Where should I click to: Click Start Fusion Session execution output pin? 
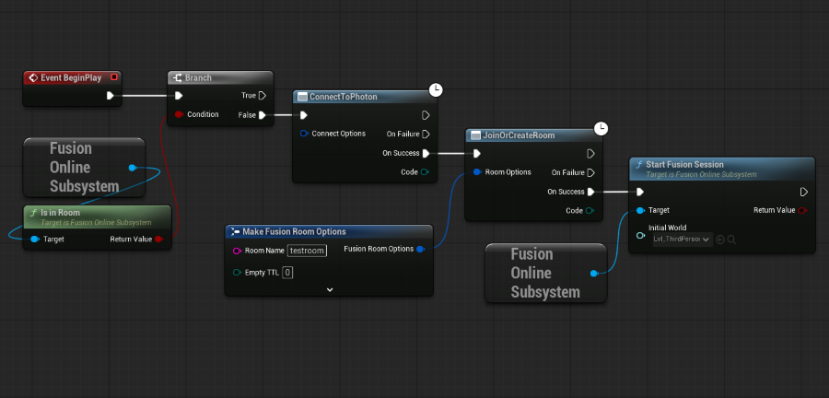coord(804,192)
